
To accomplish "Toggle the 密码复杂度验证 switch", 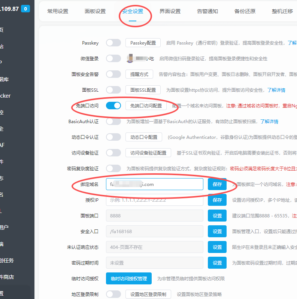I will click(113, 168).
